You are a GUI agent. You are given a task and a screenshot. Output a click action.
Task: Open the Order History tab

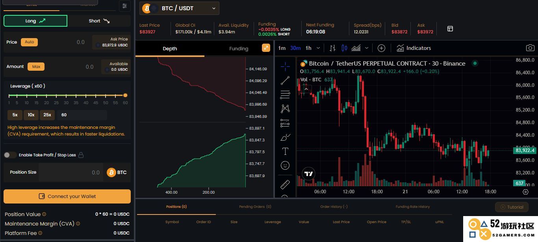334,207
